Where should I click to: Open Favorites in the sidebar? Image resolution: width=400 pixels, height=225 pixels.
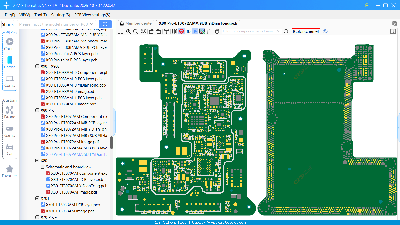10,172
